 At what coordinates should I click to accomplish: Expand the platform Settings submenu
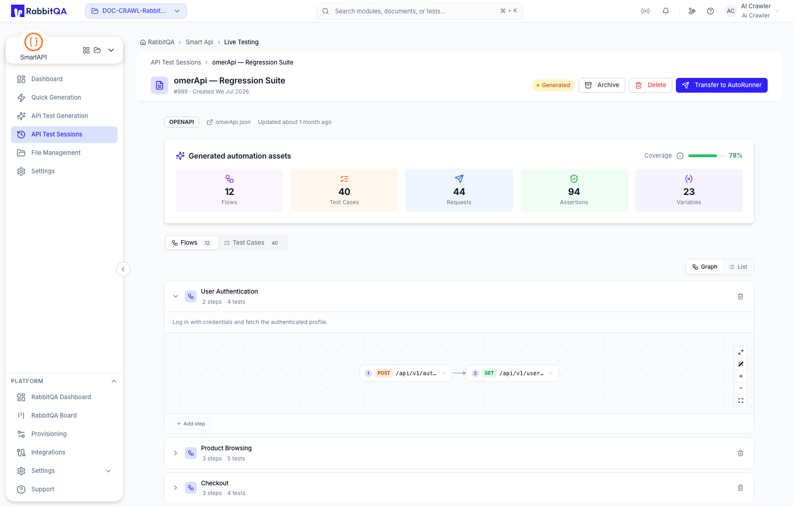pos(108,471)
